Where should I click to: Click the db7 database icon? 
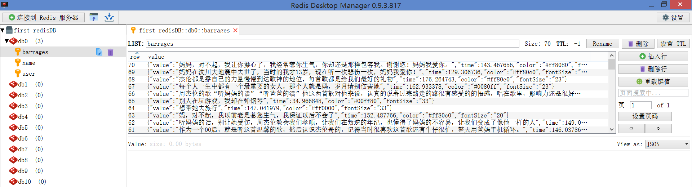[13, 149]
